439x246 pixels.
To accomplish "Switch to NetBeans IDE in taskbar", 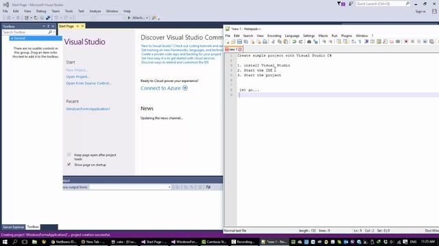I will tap(64, 242).
